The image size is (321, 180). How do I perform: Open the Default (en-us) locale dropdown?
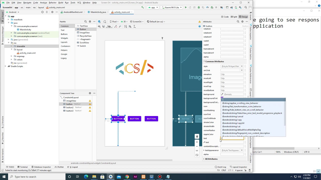(x=156, y=21)
